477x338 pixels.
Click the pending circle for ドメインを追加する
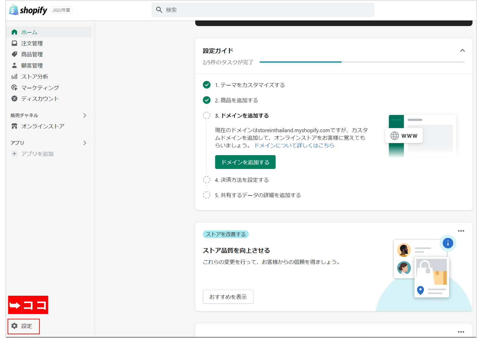tap(206, 116)
